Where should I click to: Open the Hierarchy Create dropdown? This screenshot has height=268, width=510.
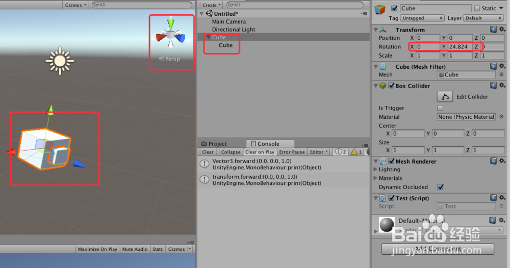coord(211,5)
